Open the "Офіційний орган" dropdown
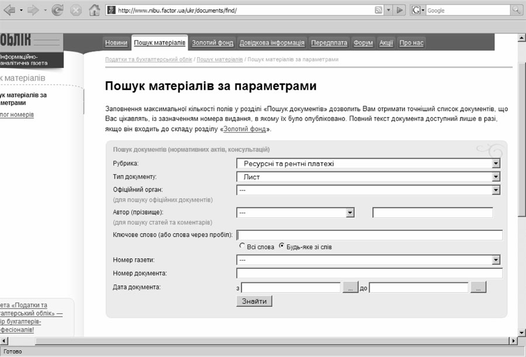The height and width of the screenshot is (357, 526). click(496, 190)
